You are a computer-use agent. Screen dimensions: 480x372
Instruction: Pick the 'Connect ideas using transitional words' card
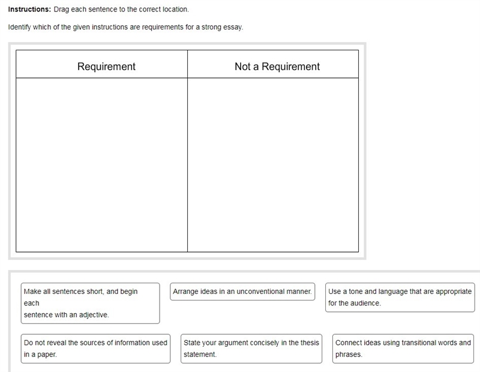[403, 349]
